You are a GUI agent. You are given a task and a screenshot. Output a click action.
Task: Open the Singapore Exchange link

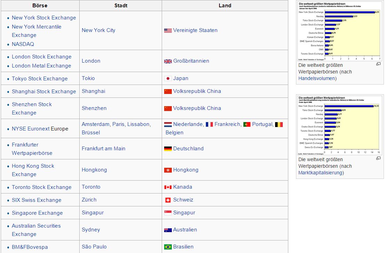(37, 213)
